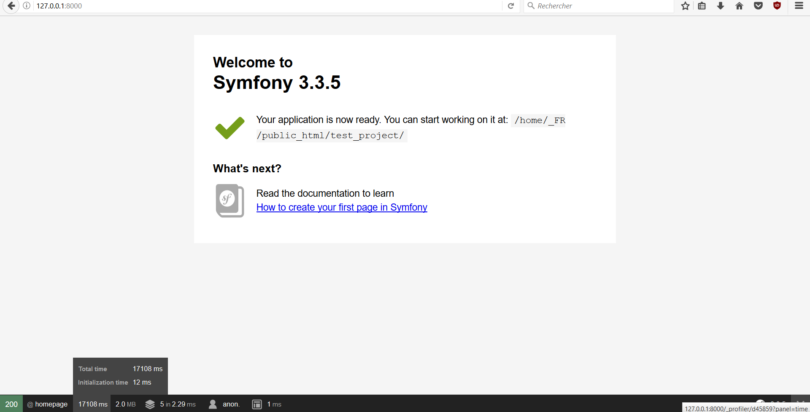
Task: Click the green checkmark icon
Action: click(230, 128)
